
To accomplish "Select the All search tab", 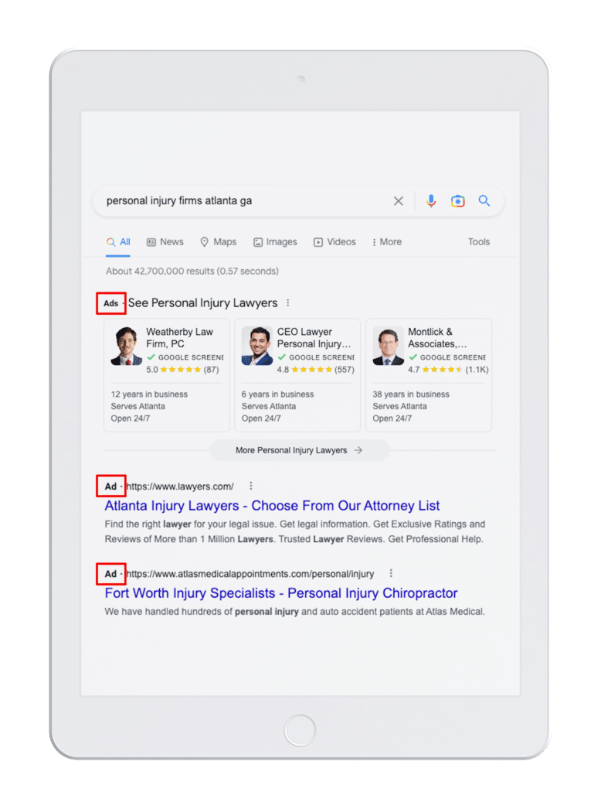I will point(118,242).
